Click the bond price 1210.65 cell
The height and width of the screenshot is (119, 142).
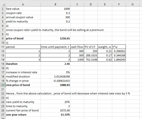click(56, 38)
